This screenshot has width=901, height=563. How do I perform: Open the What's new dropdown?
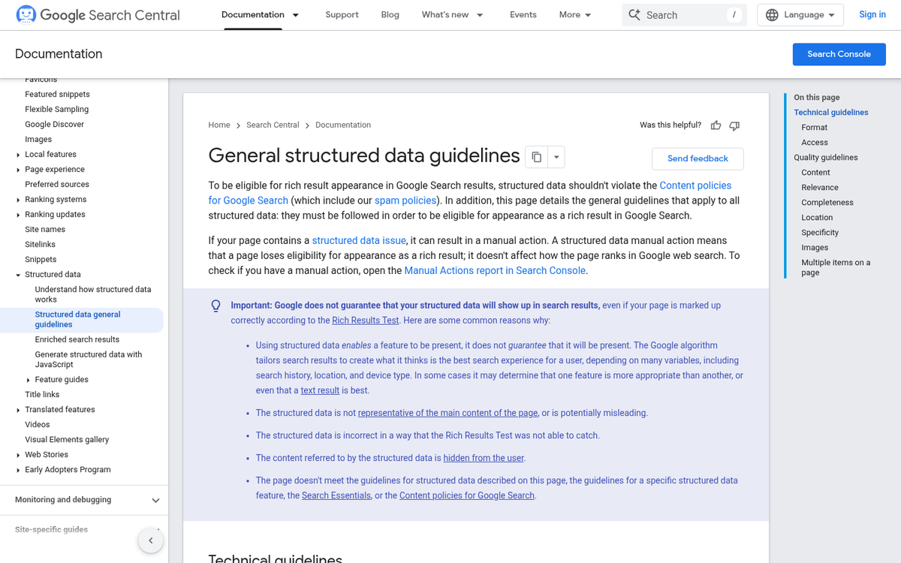[x=480, y=15]
